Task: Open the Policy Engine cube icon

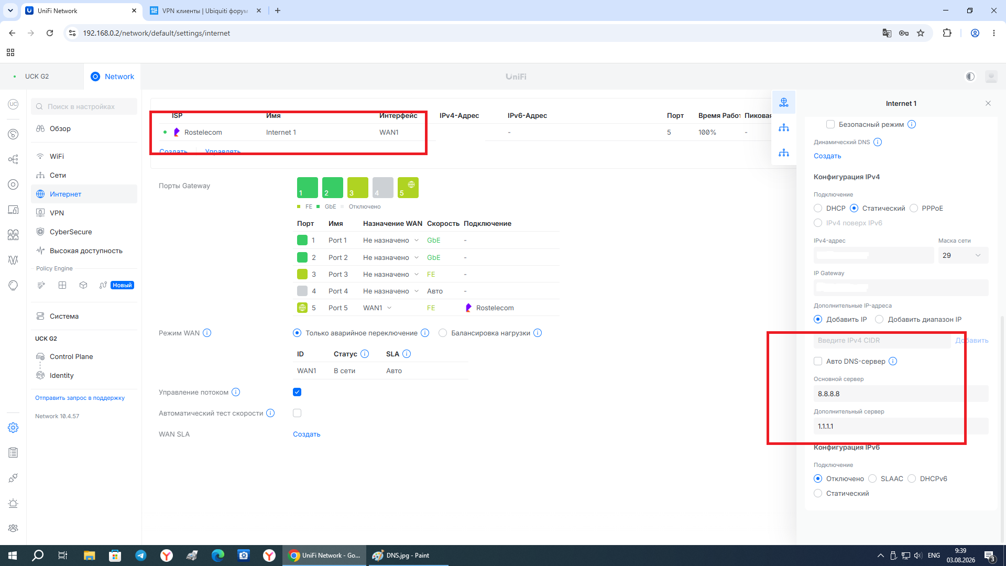Action: [x=83, y=285]
